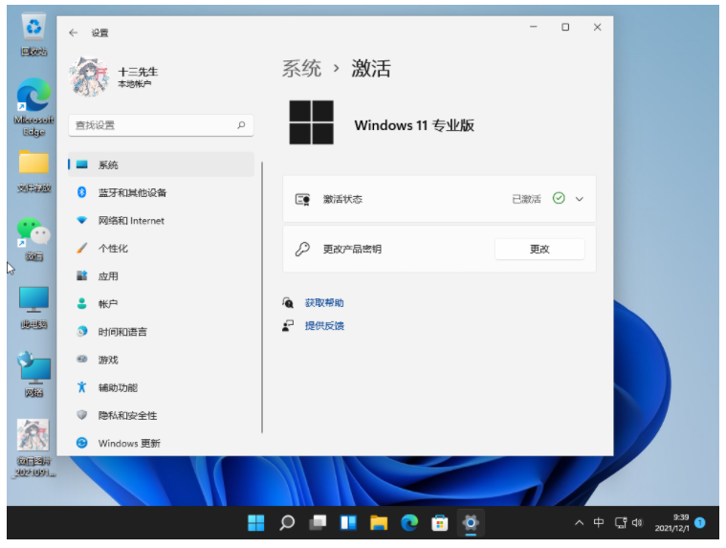
Task: Open 个性化 settings category
Action: (113, 249)
